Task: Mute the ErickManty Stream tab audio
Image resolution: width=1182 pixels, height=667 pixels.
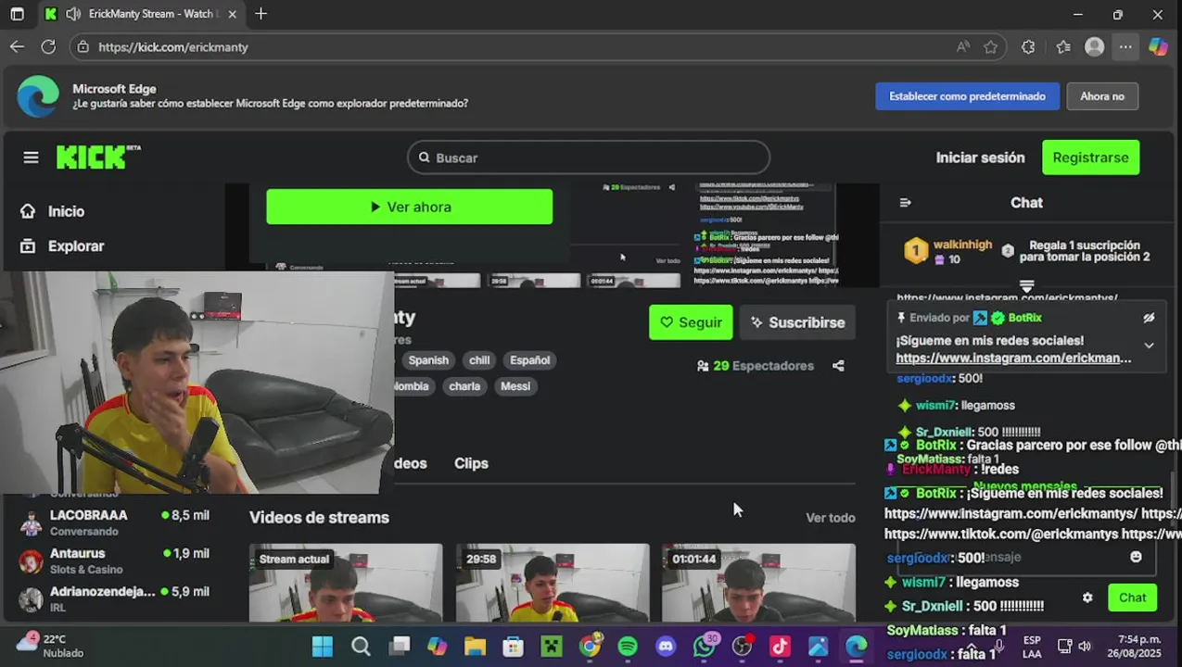Action: (x=73, y=14)
